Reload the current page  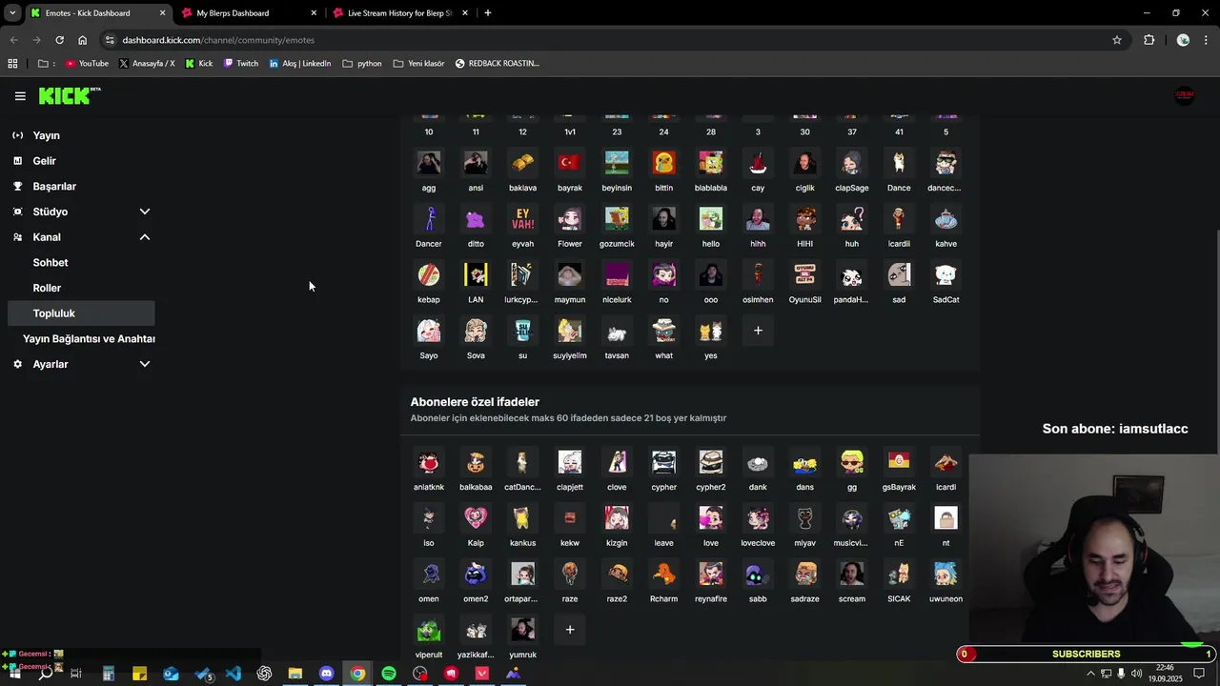pyautogui.click(x=59, y=40)
